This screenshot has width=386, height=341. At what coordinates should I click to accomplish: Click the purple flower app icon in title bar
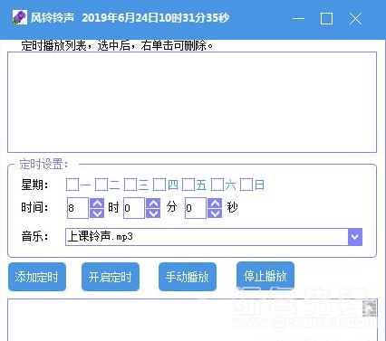20,18
